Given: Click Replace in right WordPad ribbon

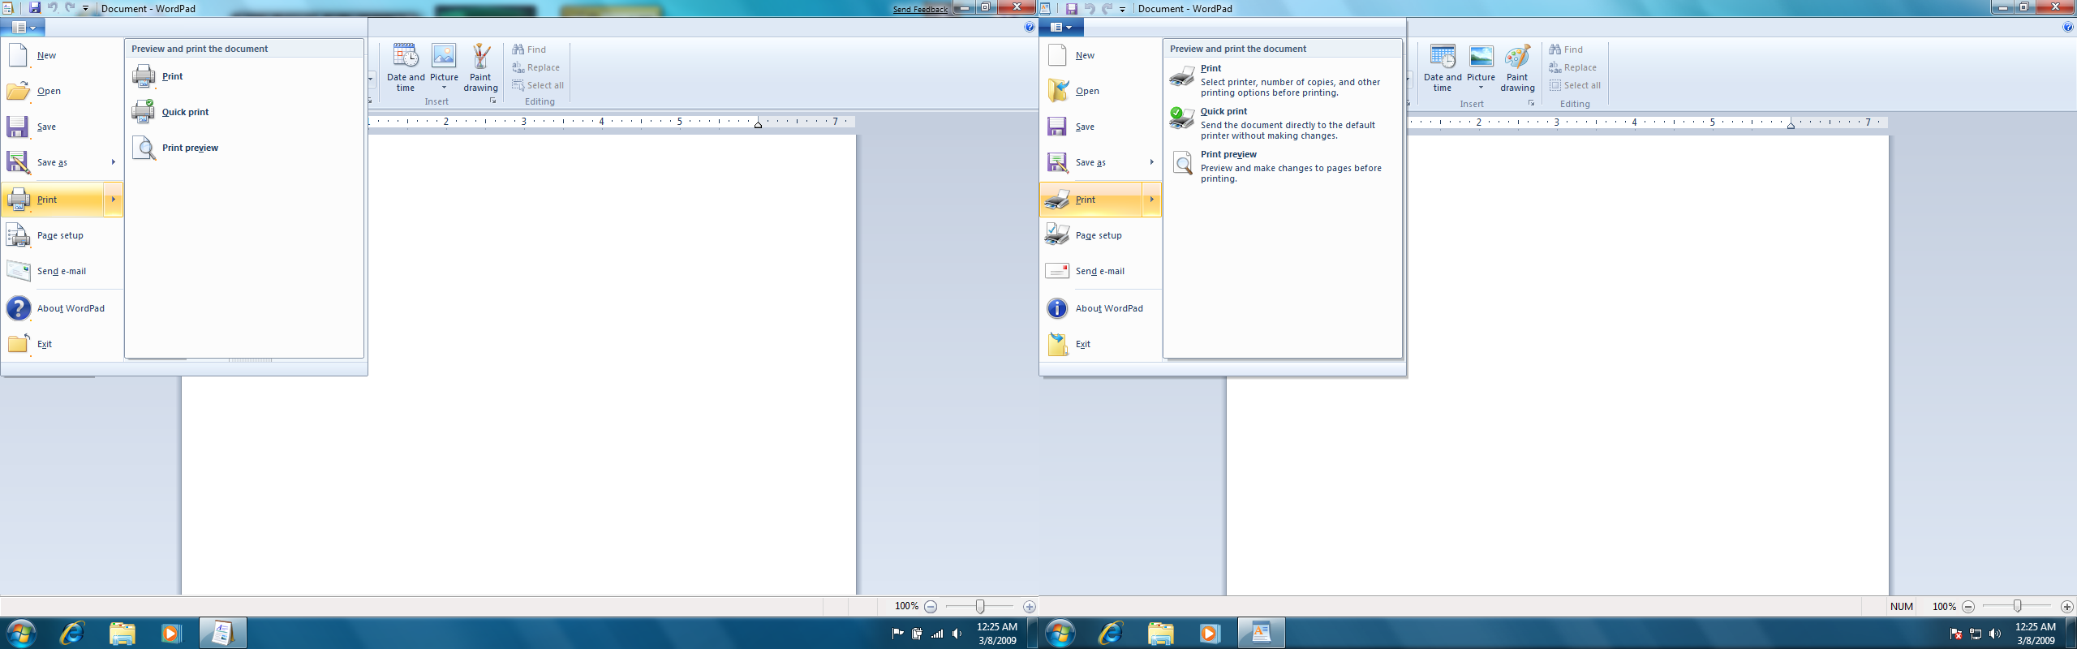Looking at the screenshot, I should click(x=1572, y=67).
